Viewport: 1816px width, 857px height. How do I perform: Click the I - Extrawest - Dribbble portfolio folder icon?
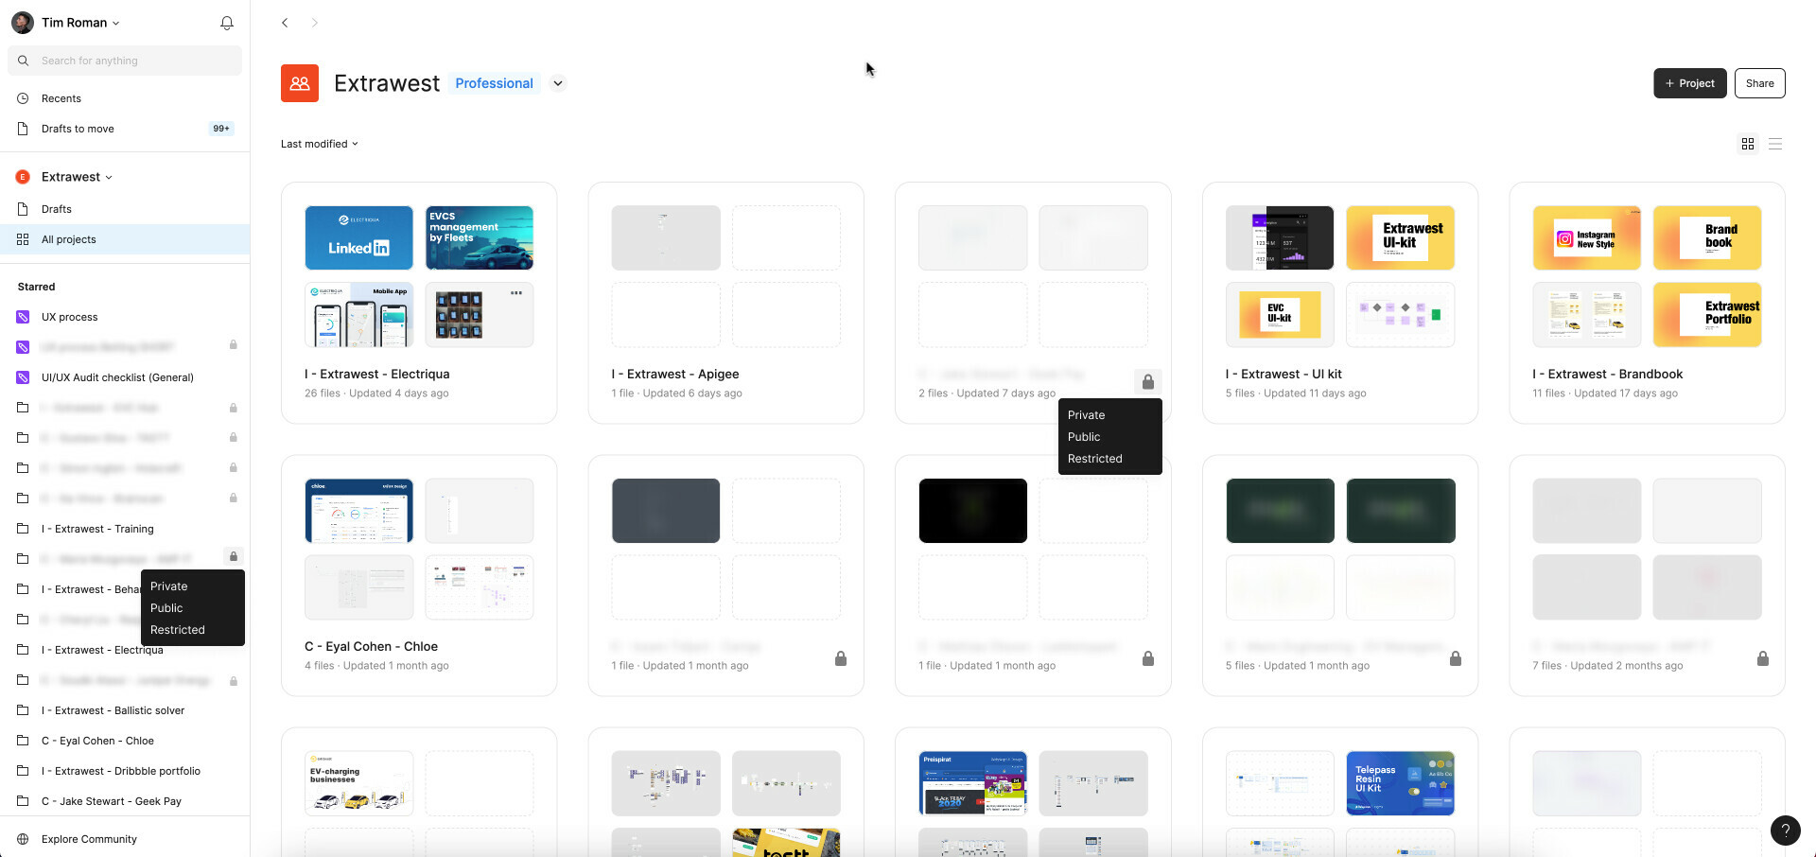23,771
